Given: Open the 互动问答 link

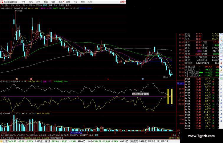Looking at the screenshot, I should [45, 138].
